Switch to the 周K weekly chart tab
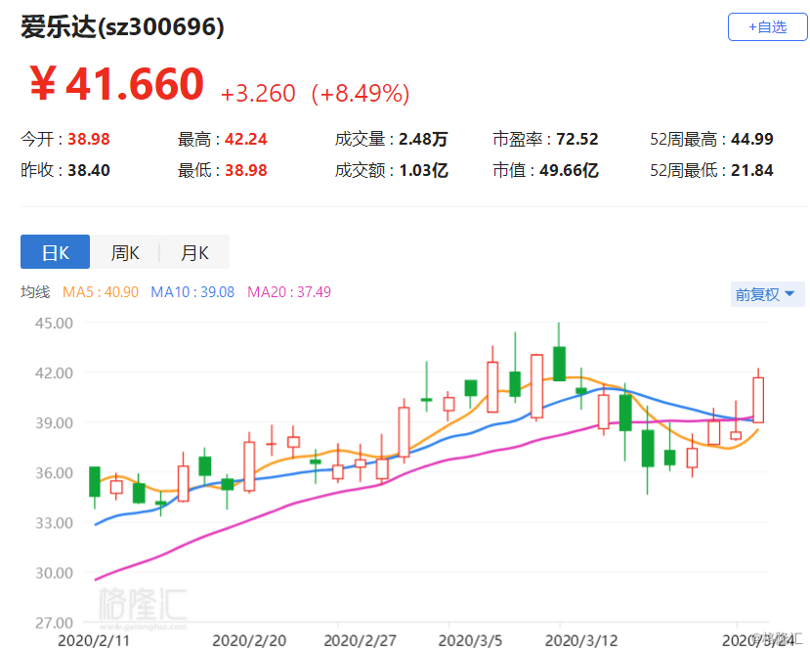Image resolution: width=810 pixels, height=652 pixels. tap(125, 252)
